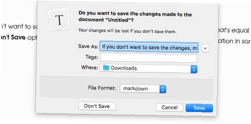Click bold "Don't Save" text in background document

(13, 37)
